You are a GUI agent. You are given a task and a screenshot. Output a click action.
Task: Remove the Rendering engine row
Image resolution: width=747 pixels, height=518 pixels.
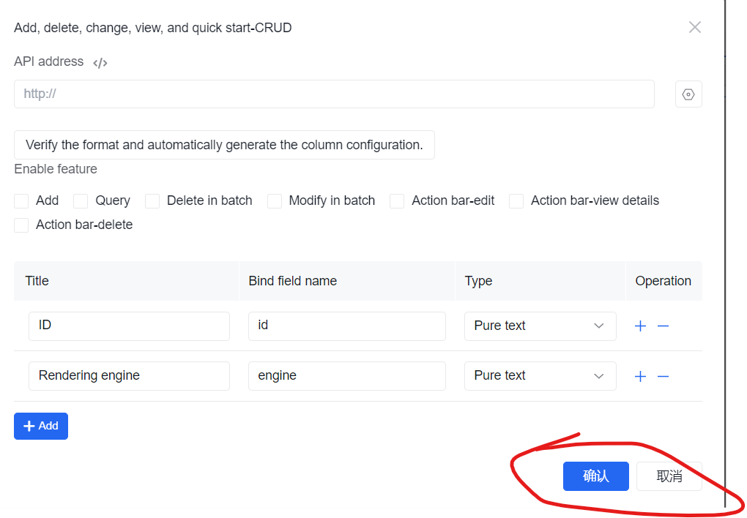pos(664,376)
